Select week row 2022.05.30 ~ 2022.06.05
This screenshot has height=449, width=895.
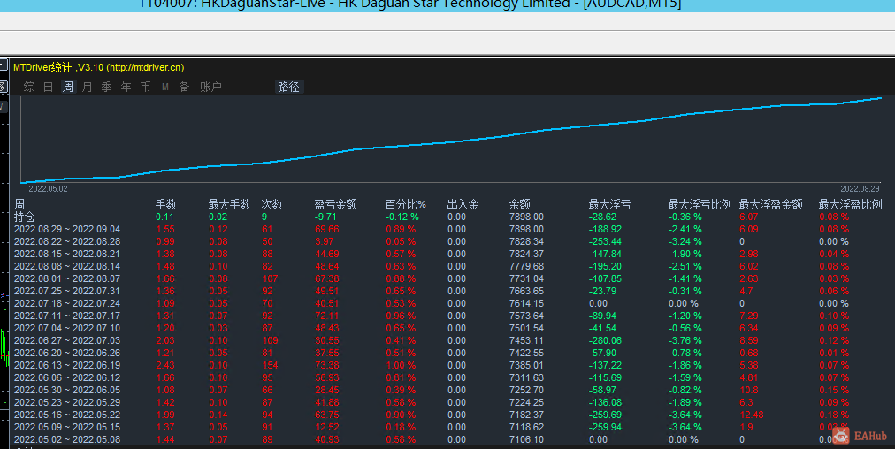(x=67, y=391)
